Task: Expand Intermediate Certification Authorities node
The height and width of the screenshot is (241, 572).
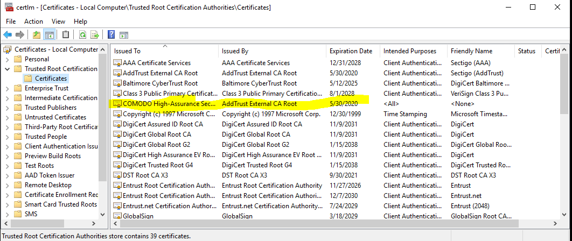Action: [x=8, y=98]
